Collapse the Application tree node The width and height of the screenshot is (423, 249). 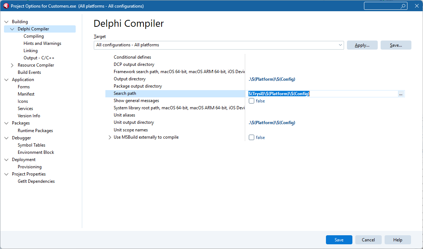coord(7,80)
